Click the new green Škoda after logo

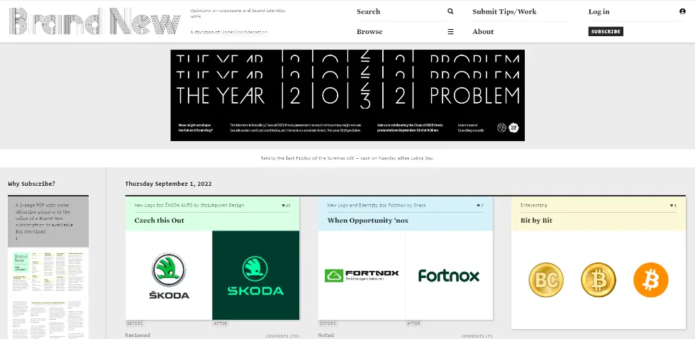255,275
